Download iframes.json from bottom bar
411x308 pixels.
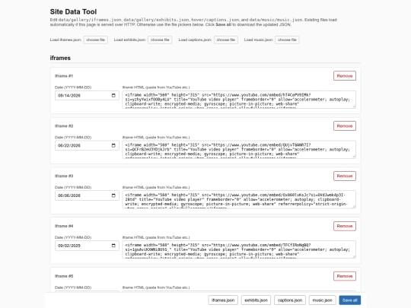(223, 300)
